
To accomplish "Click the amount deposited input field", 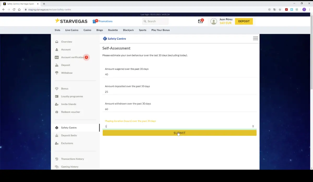I will coord(179,92).
